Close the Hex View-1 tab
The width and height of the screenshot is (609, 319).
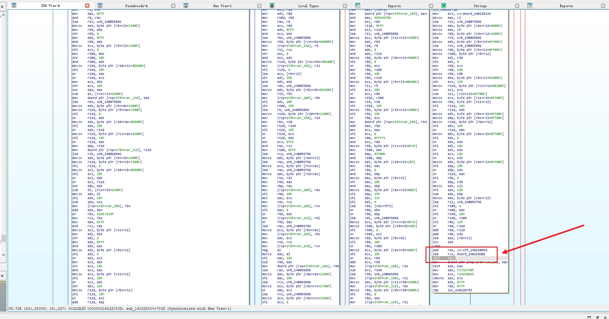click(259, 6)
